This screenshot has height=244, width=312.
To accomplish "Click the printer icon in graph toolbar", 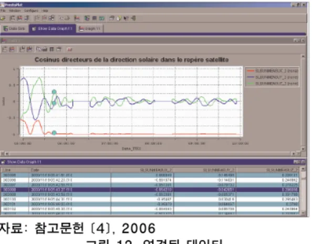I will tap(45, 49).
